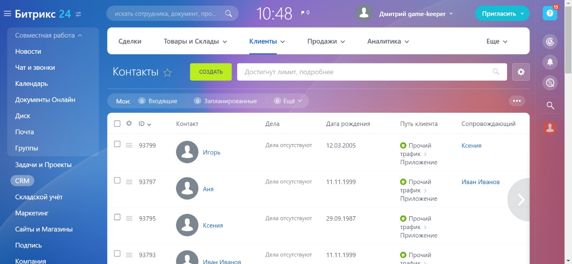Open Дмитрий game-keeper profile avatar
572x264 pixels.
364,14
